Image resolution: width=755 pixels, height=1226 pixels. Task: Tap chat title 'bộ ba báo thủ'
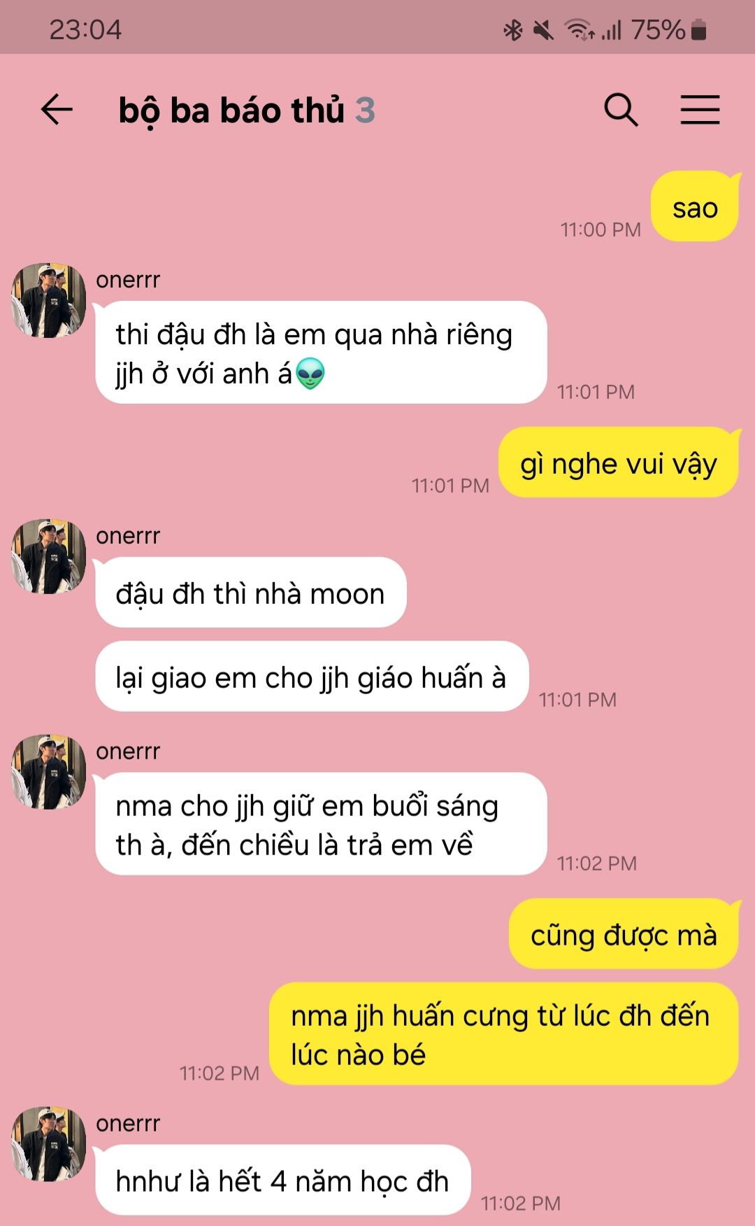coord(231,111)
